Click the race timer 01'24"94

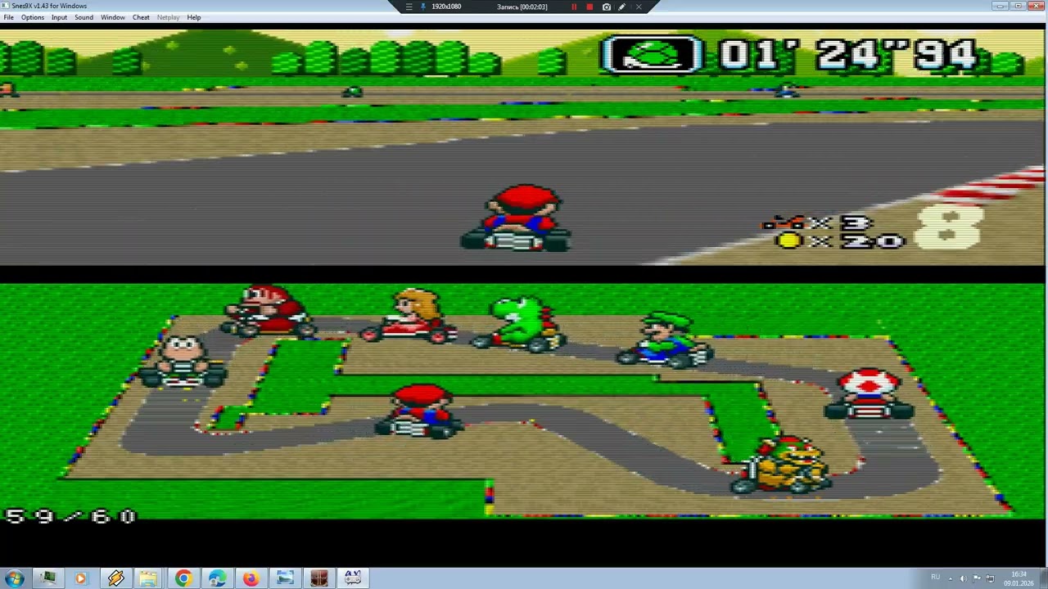pyautogui.click(x=847, y=55)
